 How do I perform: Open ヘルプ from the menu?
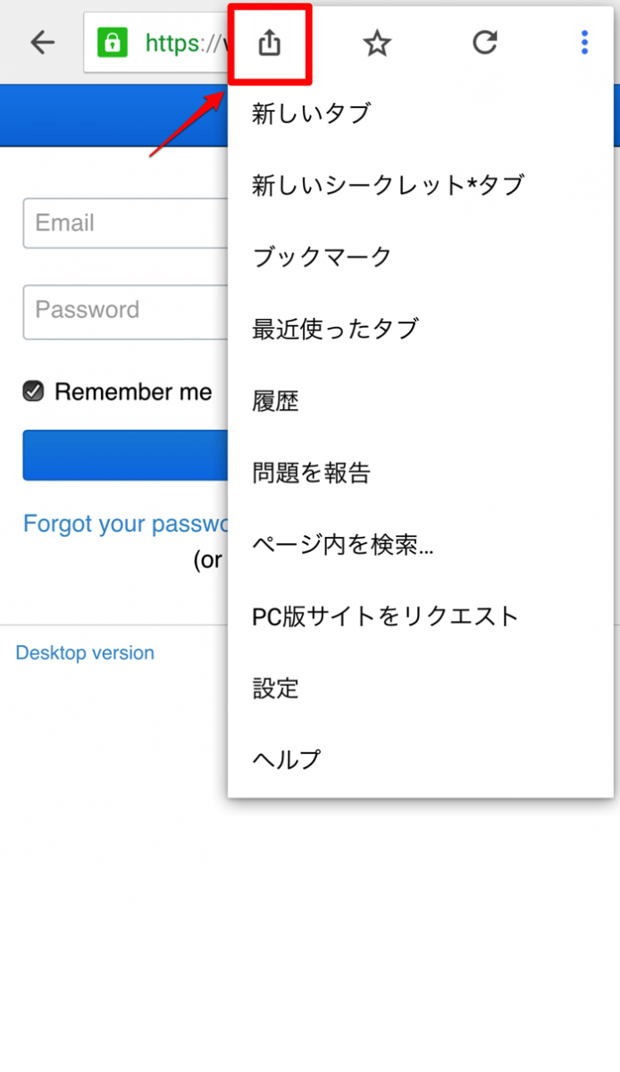(286, 759)
